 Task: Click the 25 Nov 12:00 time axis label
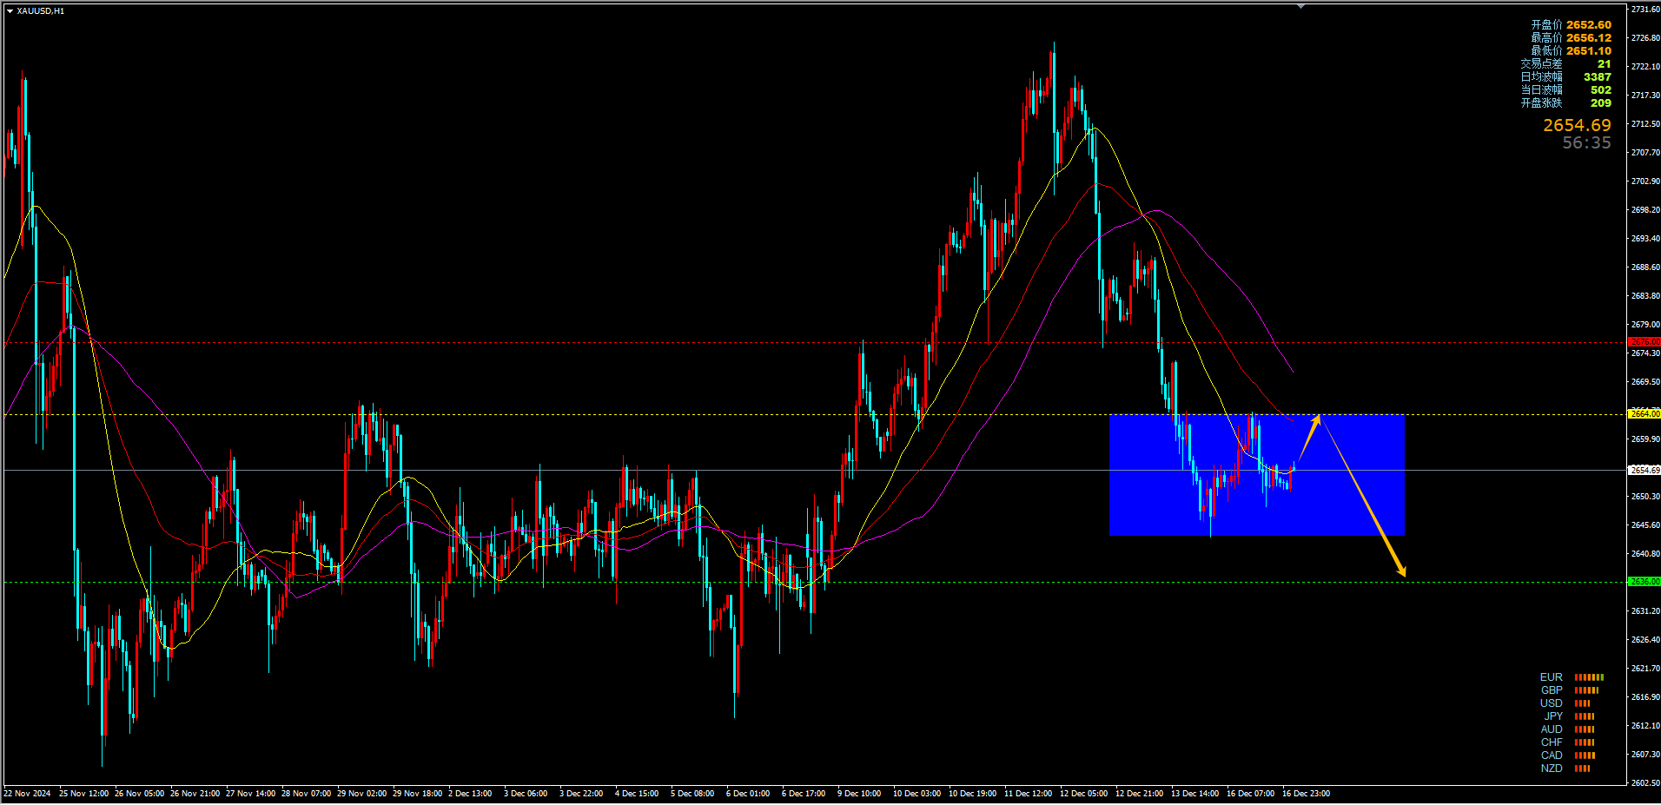(83, 794)
